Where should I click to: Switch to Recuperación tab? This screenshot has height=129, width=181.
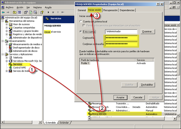(x=110, y=10)
